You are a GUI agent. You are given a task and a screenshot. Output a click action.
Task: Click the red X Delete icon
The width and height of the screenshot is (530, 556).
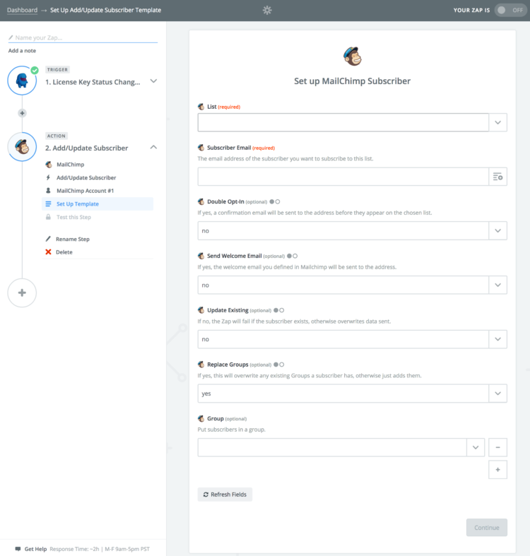click(x=48, y=252)
